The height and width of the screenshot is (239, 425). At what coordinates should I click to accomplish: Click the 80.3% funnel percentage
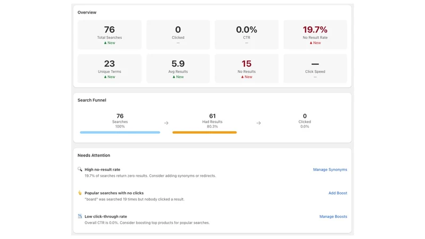tap(212, 126)
